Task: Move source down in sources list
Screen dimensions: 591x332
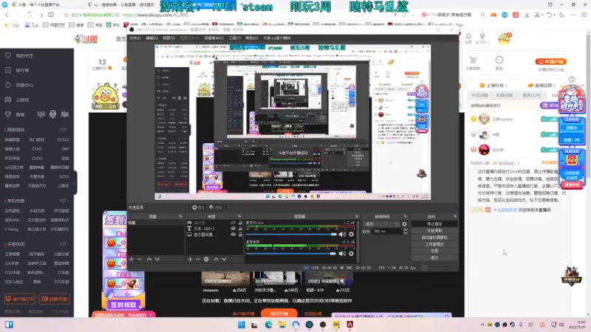Action: point(224,260)
